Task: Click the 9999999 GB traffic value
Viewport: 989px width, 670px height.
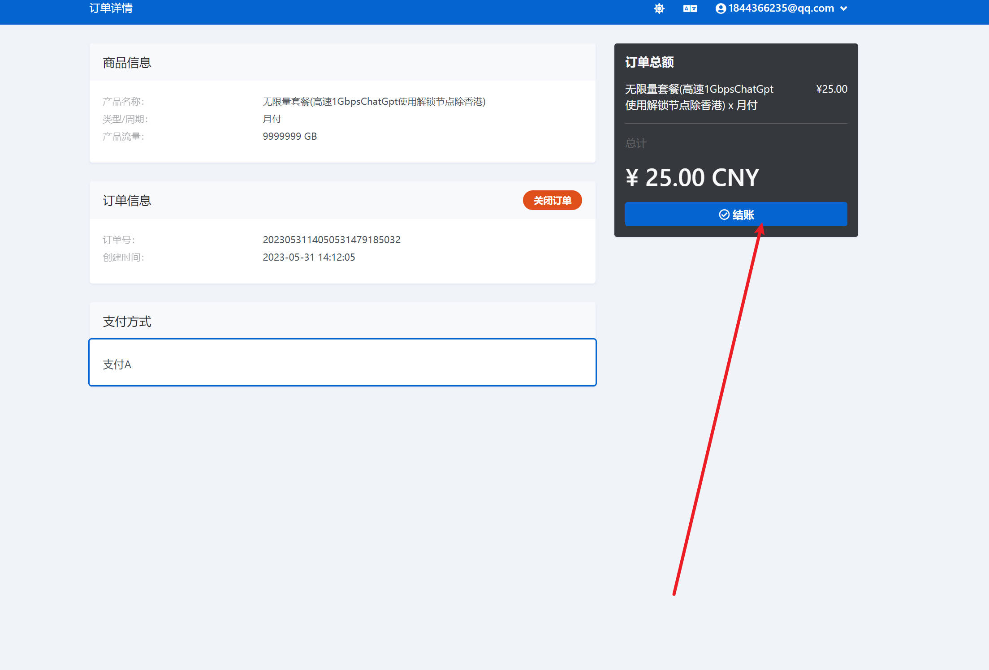Action: [290, 136]
